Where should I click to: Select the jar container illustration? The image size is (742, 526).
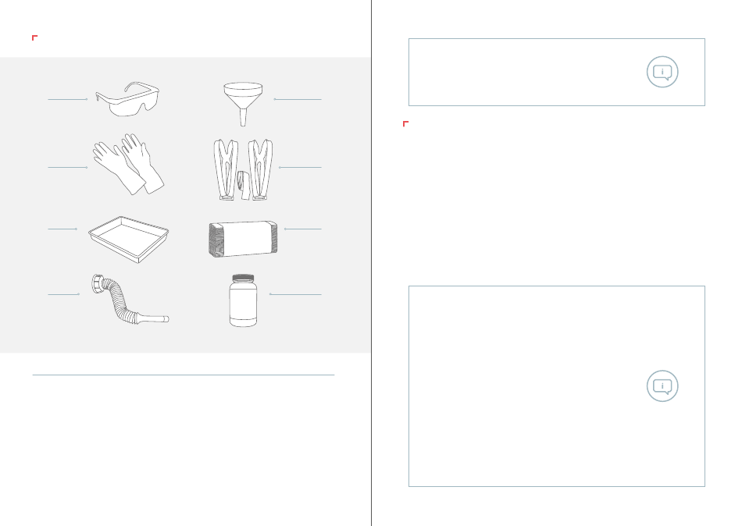click(x=243, y=300)
